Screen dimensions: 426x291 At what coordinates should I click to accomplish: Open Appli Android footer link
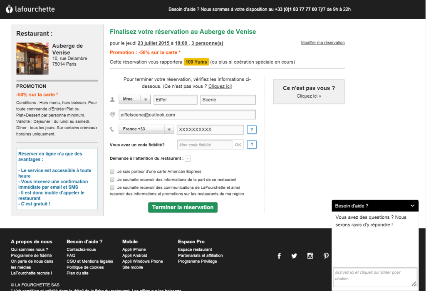[134, 255]
